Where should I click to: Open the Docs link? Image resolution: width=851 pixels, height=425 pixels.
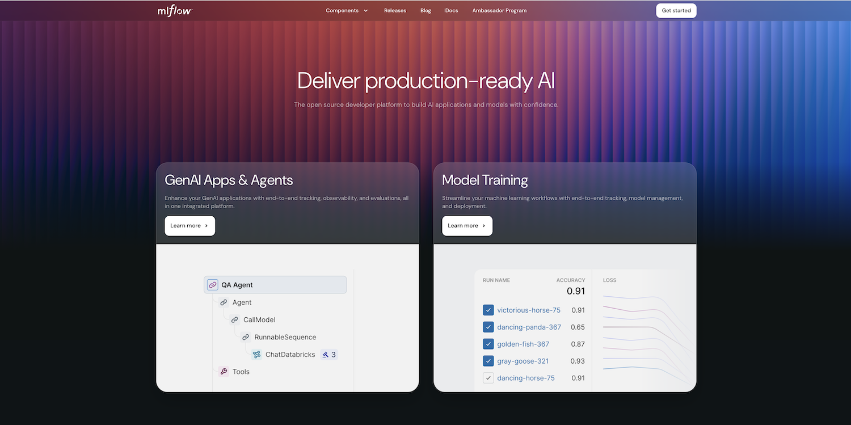(x=452, y=10)
